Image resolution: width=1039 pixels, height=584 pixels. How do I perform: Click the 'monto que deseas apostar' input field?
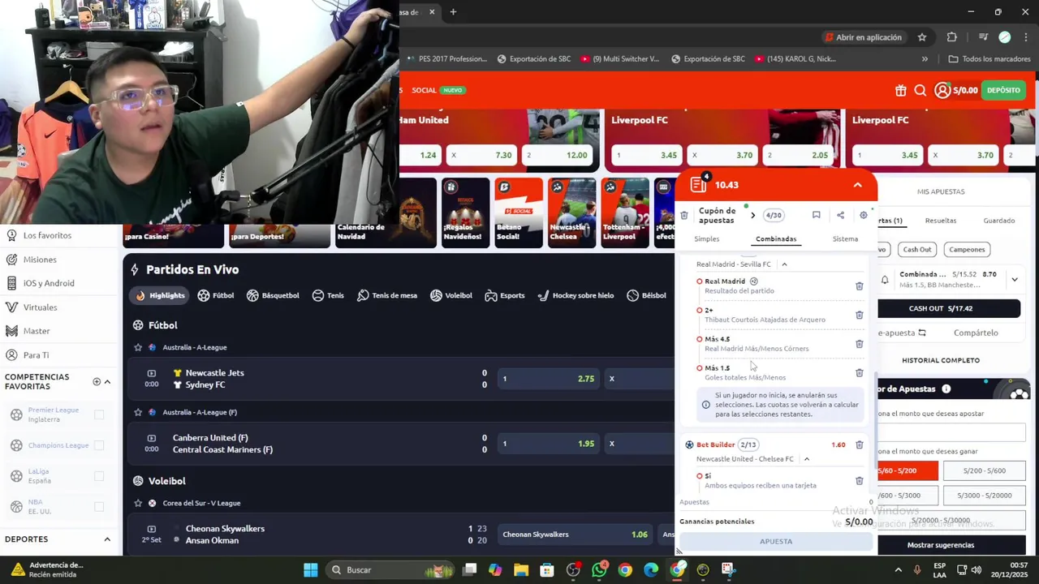click(951, 432)
